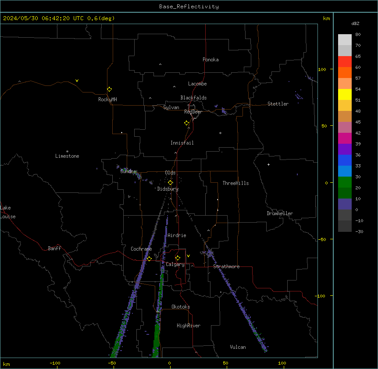This screenshot has height=369, width=378.
Task: Click the -50 tick label on right axis
Action: [x=322, y=239]
